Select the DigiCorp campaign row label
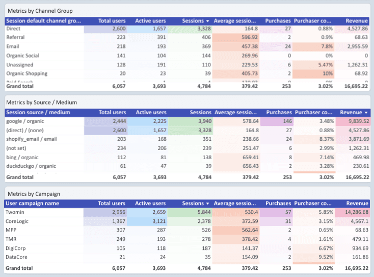 point(15,248)
